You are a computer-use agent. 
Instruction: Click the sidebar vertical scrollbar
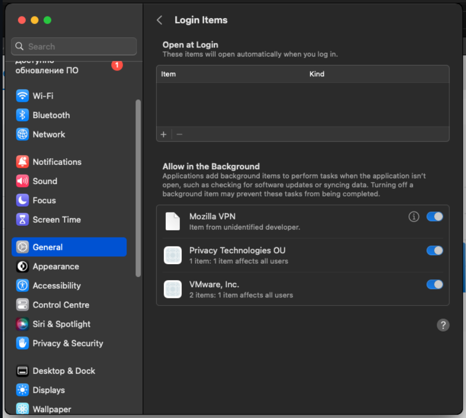[x=139, y=187]
